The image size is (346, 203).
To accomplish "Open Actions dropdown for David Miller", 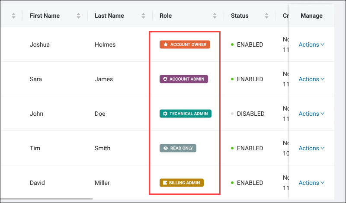I will click(311, 183).
